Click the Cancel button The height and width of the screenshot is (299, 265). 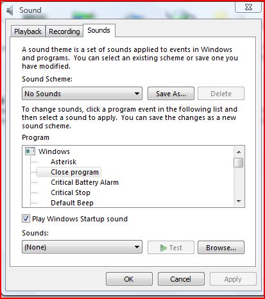[181, 279]
